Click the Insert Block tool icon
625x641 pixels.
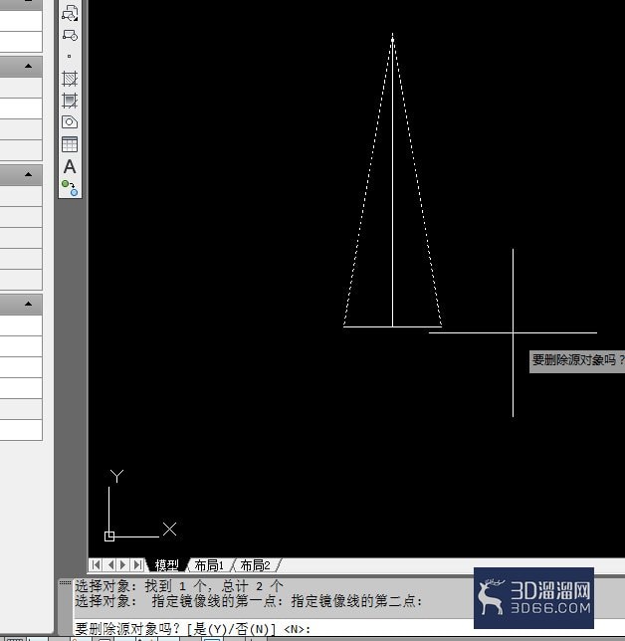pyautogui.click(x=70, y=13)
